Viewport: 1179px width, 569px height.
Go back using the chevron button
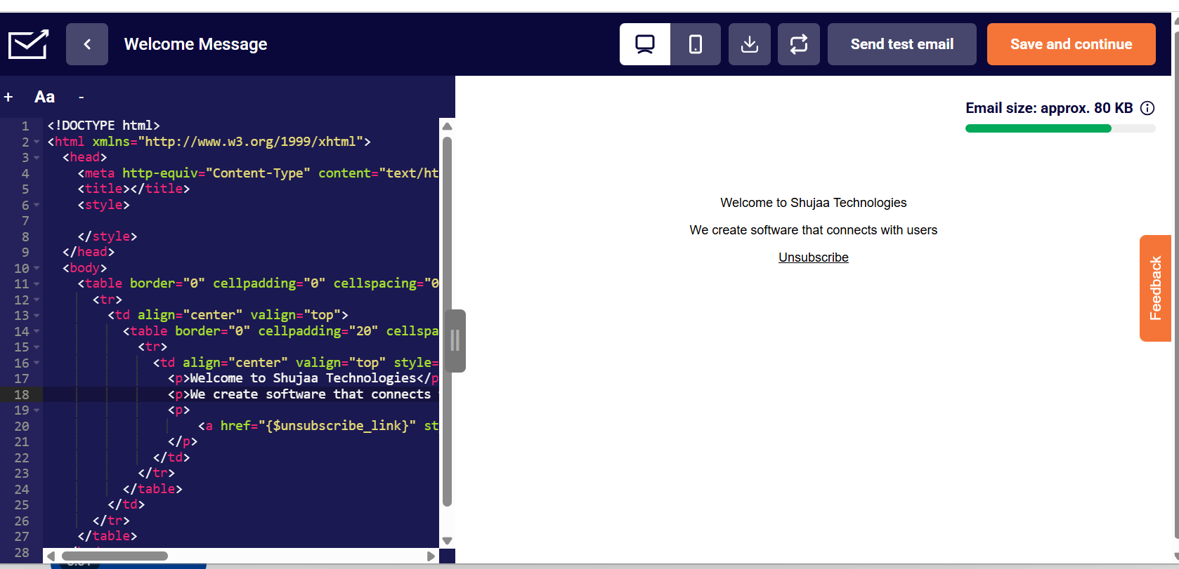click(x=87, y=44)
